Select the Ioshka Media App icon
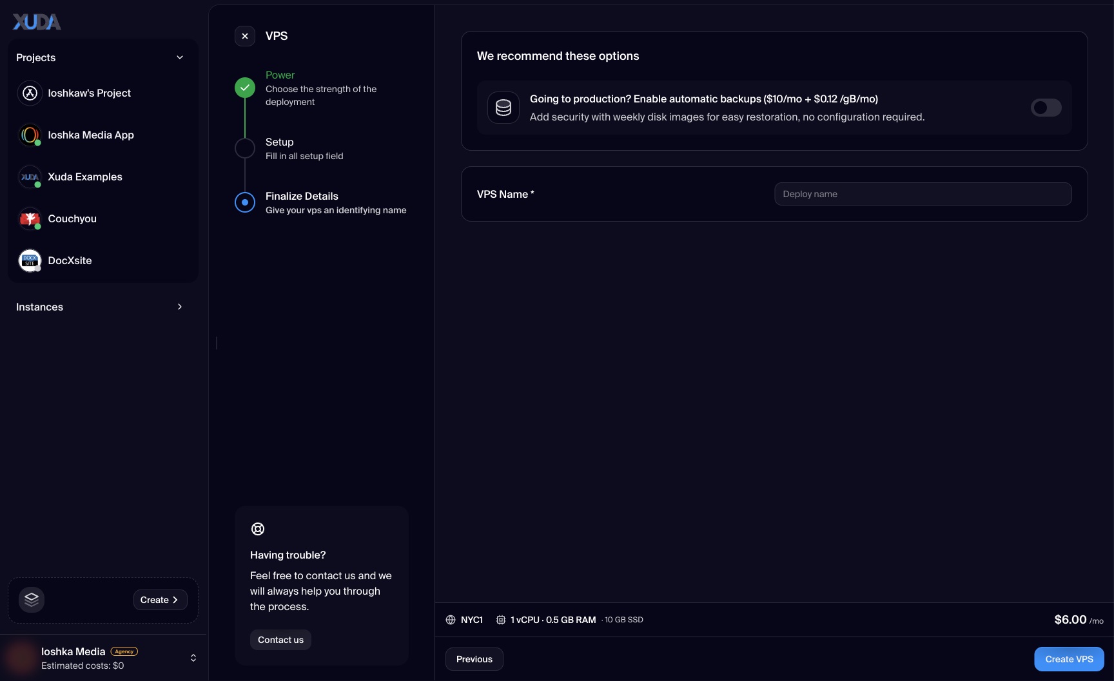This screenshot has width=1114, height=681. pyautogui.click(x=30, y=135)
